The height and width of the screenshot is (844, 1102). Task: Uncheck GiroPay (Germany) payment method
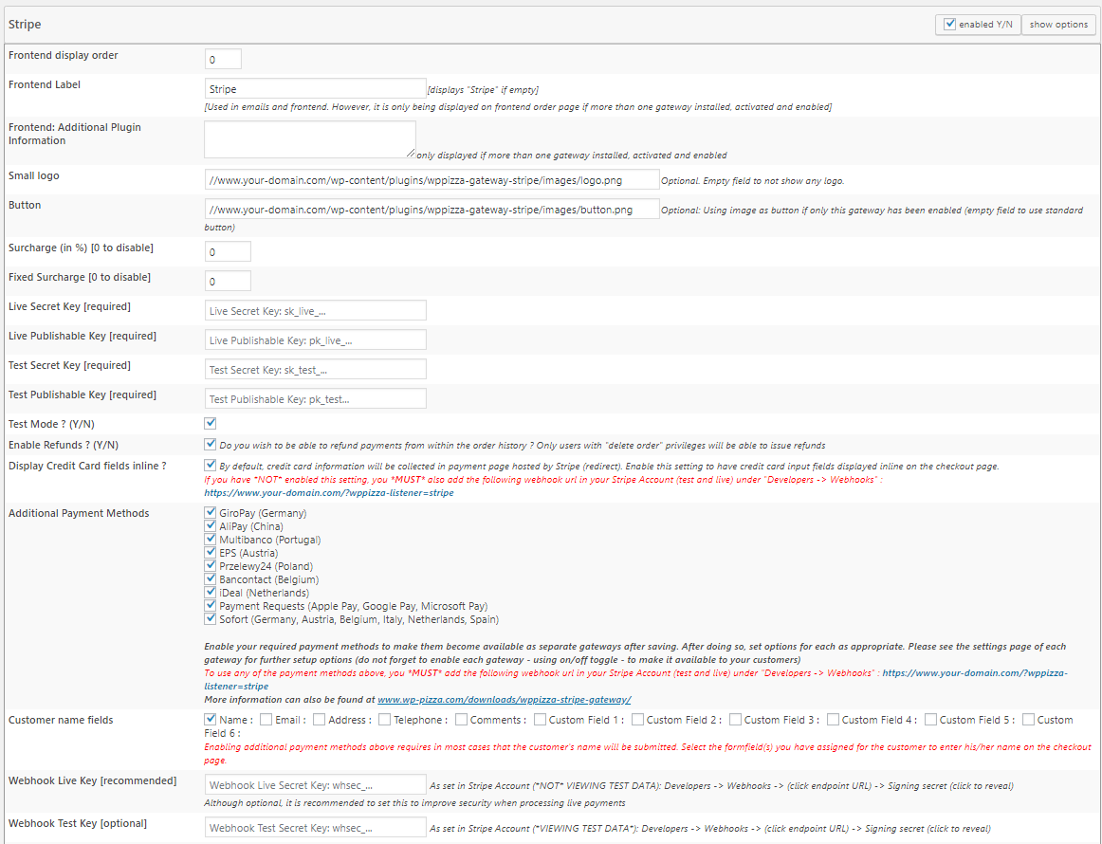[x=211, y=512]
